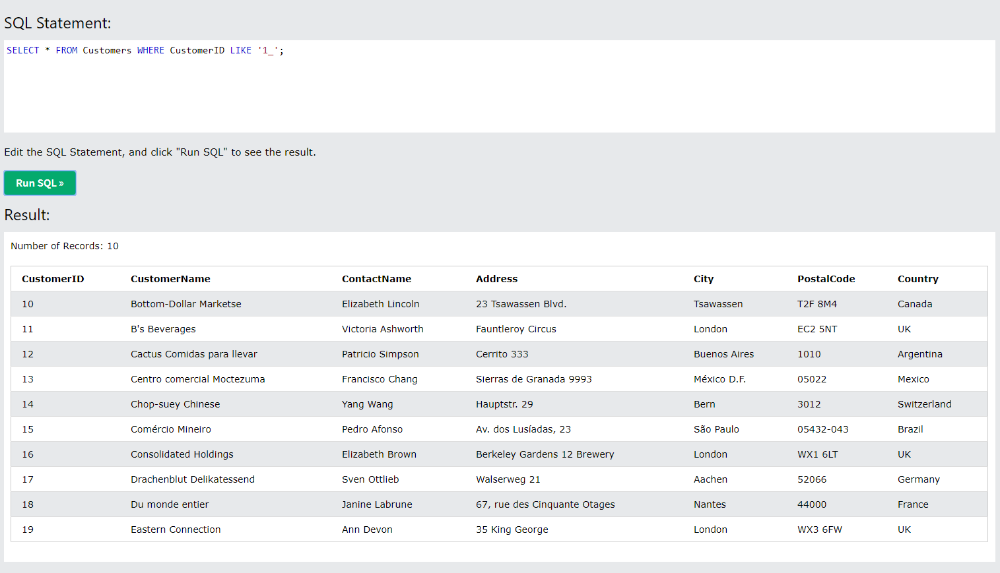Screen dimensions: 1000x573
Task: Click the address Cerrito 333
Action: coord(502,354)
